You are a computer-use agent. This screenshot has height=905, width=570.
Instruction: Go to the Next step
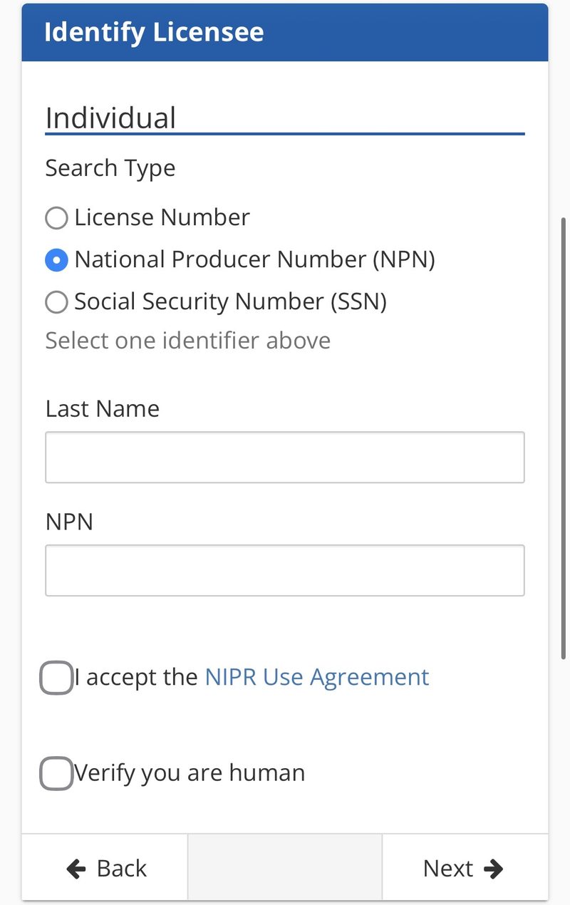(465, 867)
